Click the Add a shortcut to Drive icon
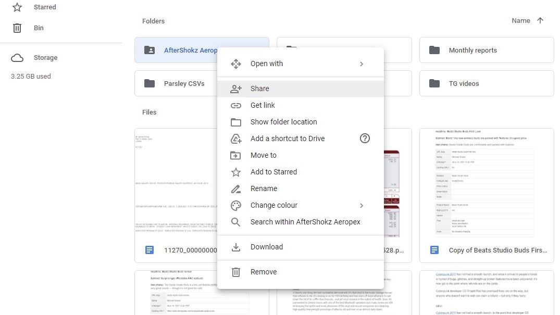This screenshot has height=315, width=560. pos(235,138)
